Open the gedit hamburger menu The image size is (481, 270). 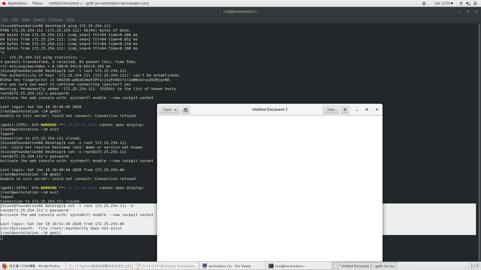coord(345,109)
